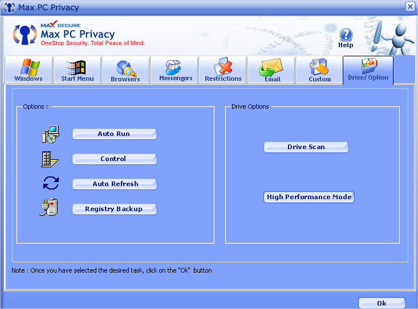Screen dimensions: 418x309
Task: Confirm with the Ok button
Action: click(382, 303)
